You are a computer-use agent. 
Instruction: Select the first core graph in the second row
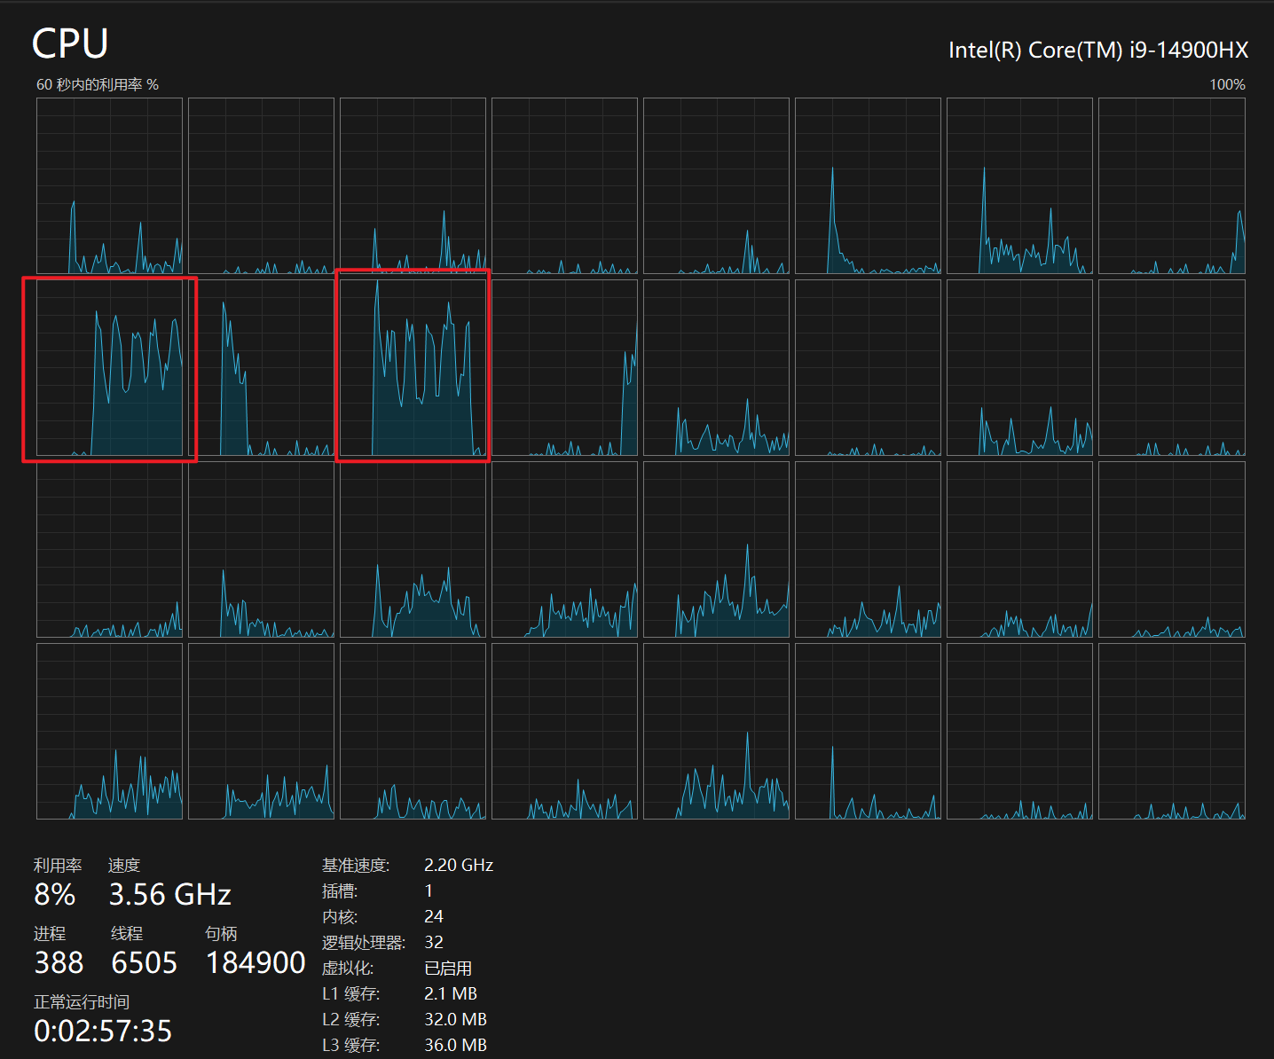click(109, 368)
